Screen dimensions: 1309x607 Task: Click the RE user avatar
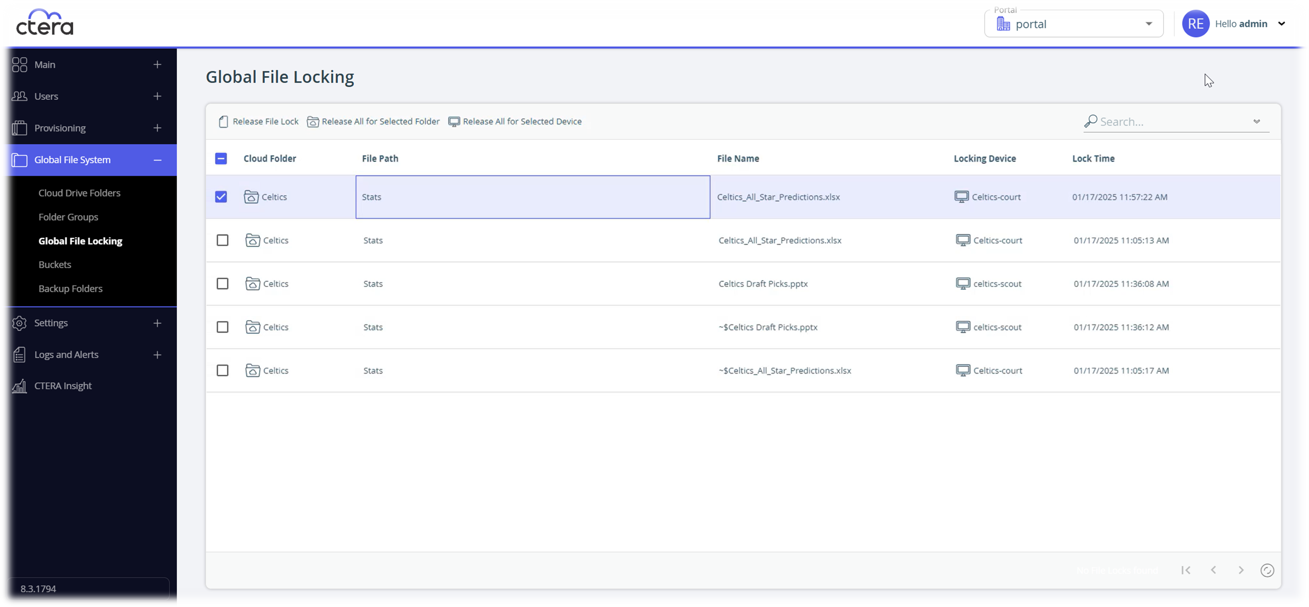click(1196, 23)
